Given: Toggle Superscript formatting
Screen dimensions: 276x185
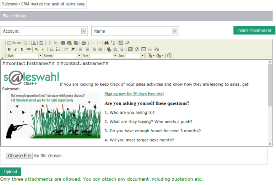Looking at the screenshot, I should pyautogui.click(x=43, y=49).
